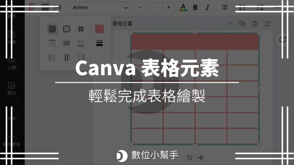Expand the Arimo font dropdown
Image resolution: width=294 pixels, height=165 pixels.
click(x=100, y=8)
